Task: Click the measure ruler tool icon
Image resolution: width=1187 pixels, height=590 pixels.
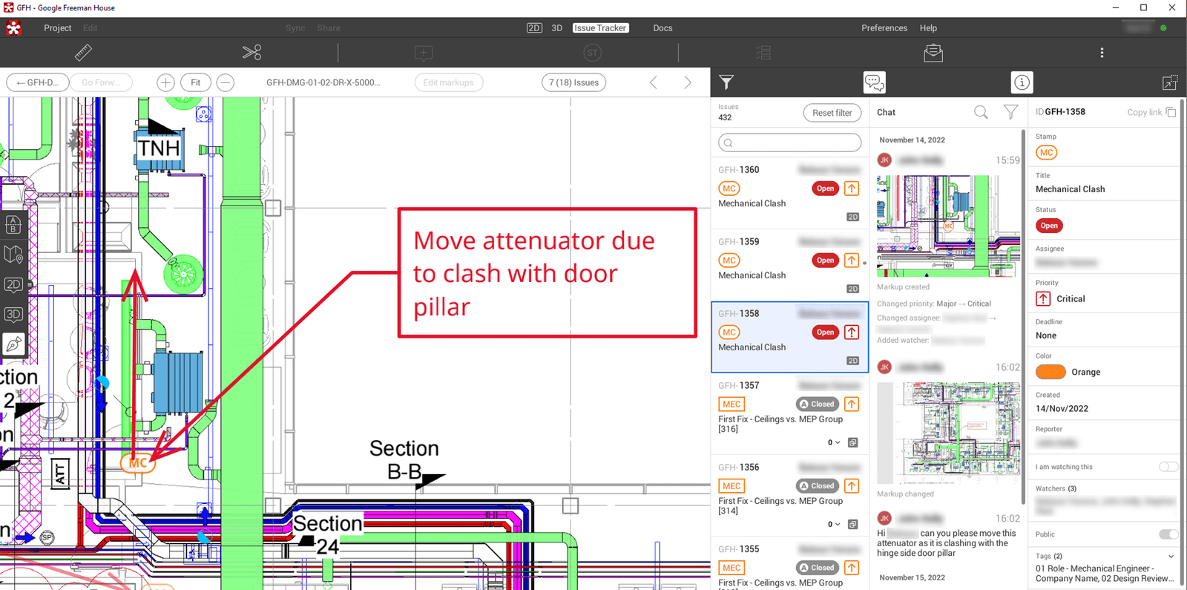Action: (x=83, y=53)
